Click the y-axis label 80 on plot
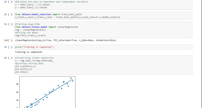202x108 pixels. click(x=17, y=84)
